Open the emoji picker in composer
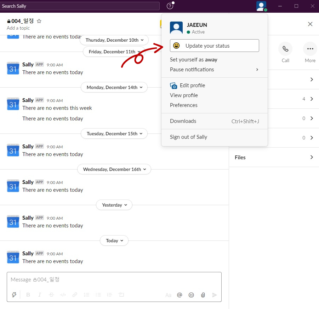Viewport: 319px width, 309px height. (x=191, y=295)
